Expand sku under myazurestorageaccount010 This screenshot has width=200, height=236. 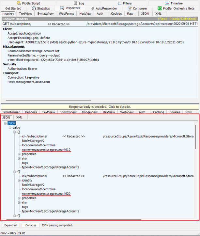tap(19, 159)
